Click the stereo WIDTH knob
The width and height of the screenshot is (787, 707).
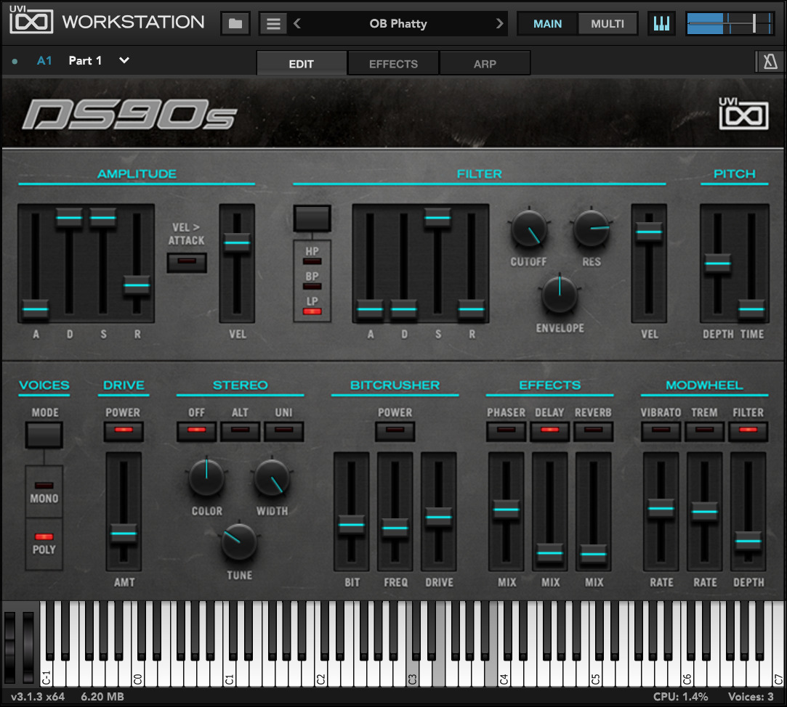tap(272, 478)
